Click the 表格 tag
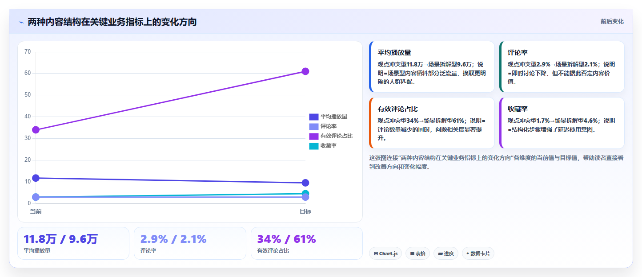Screen dimensions: 642x277 point(417,254)
